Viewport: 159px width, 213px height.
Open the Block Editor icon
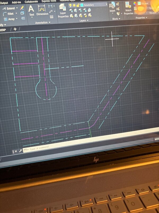(118, 9)
